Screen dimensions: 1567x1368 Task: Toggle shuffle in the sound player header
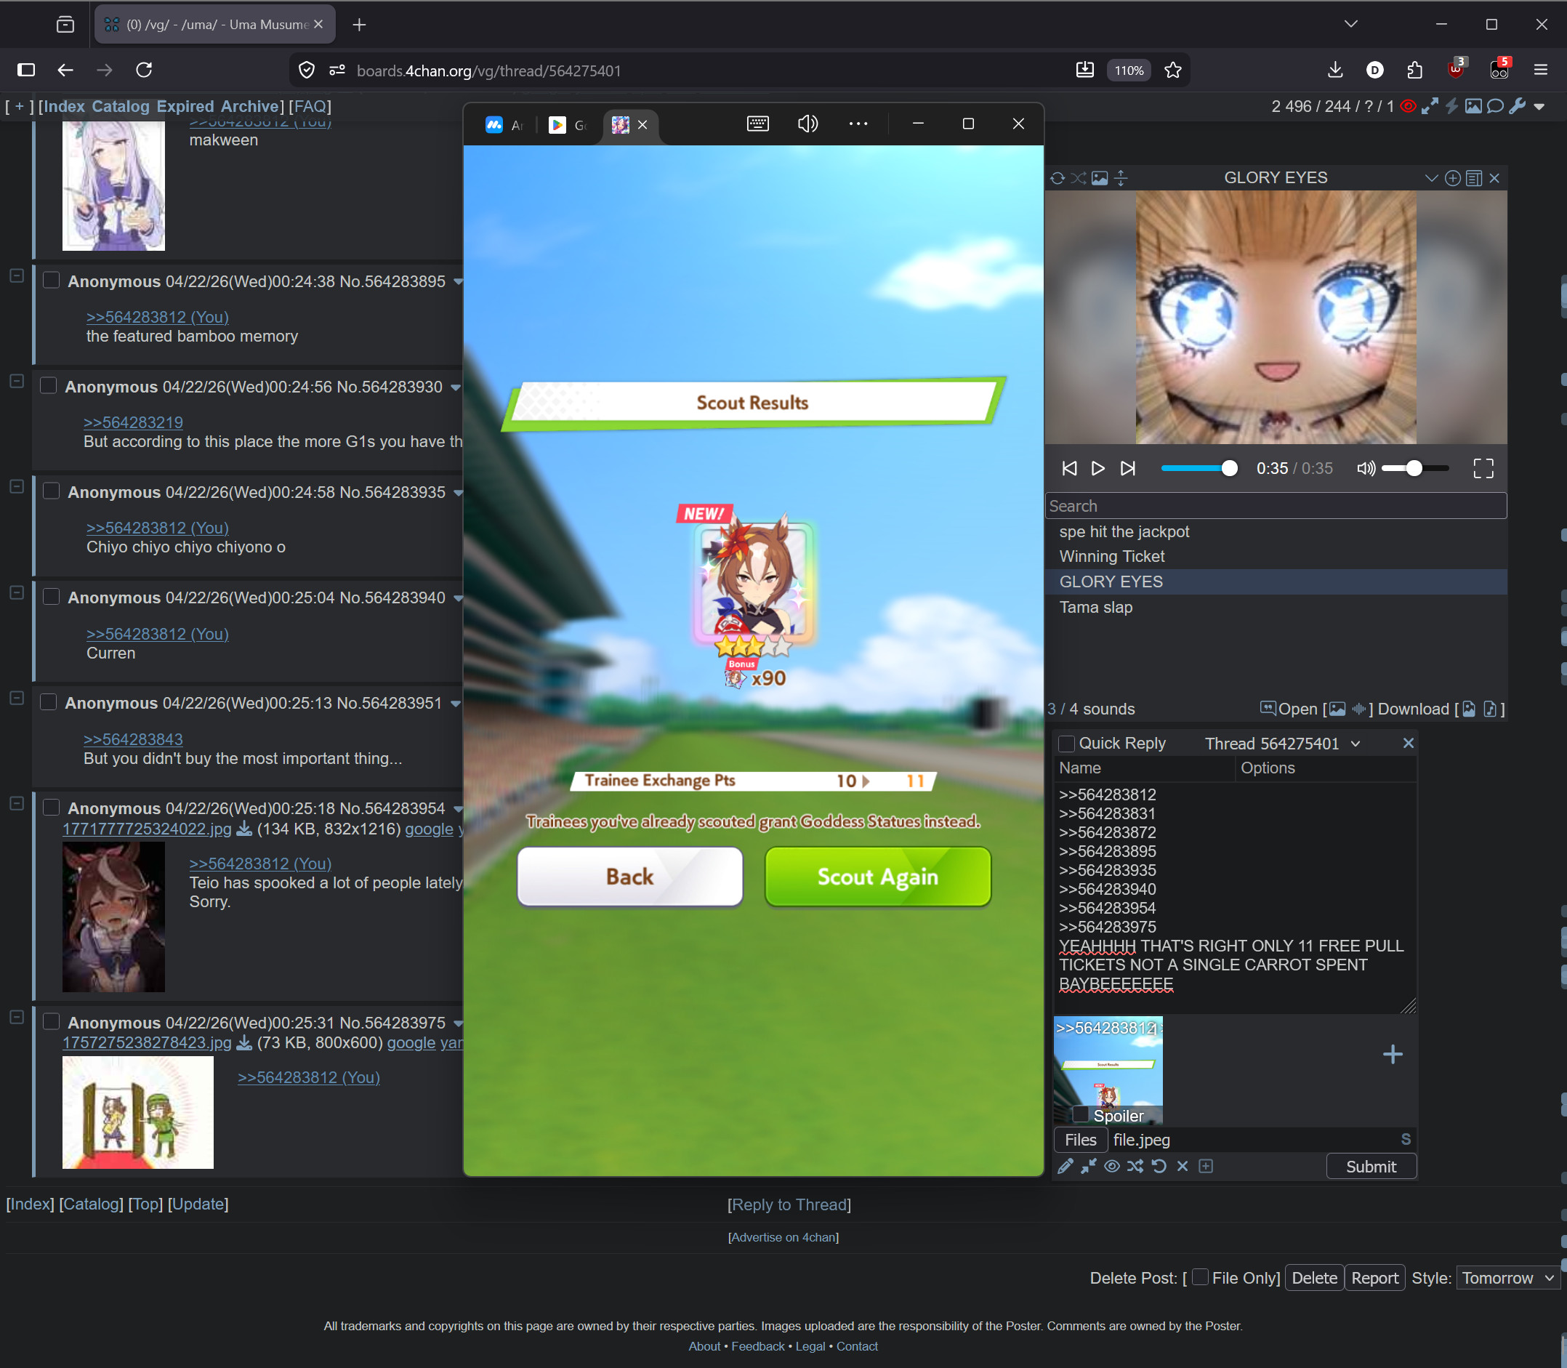1078,178
